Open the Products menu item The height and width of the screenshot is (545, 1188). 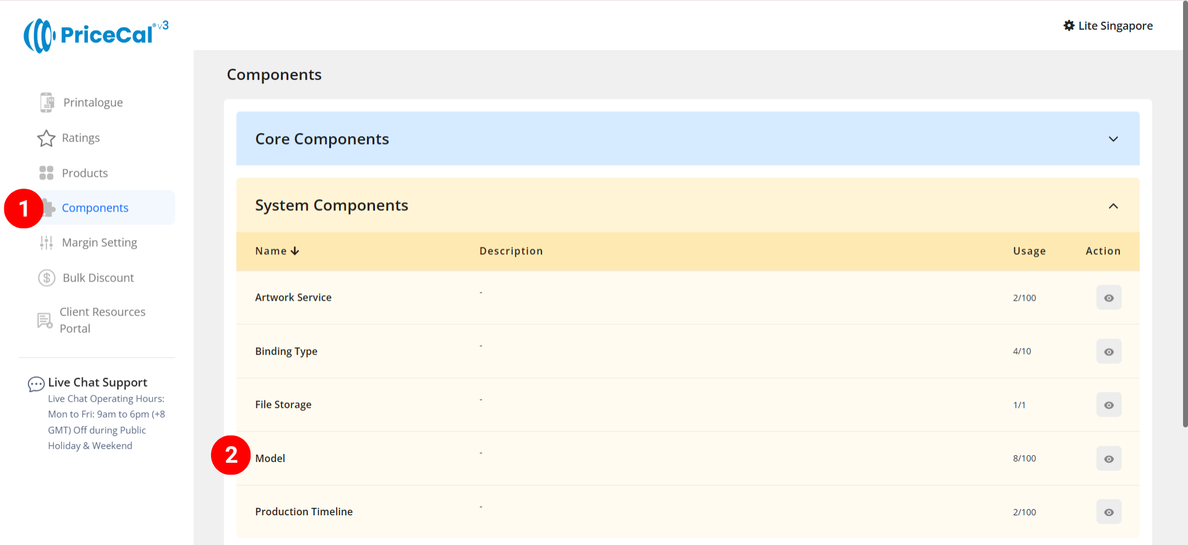tap(85, 173)
